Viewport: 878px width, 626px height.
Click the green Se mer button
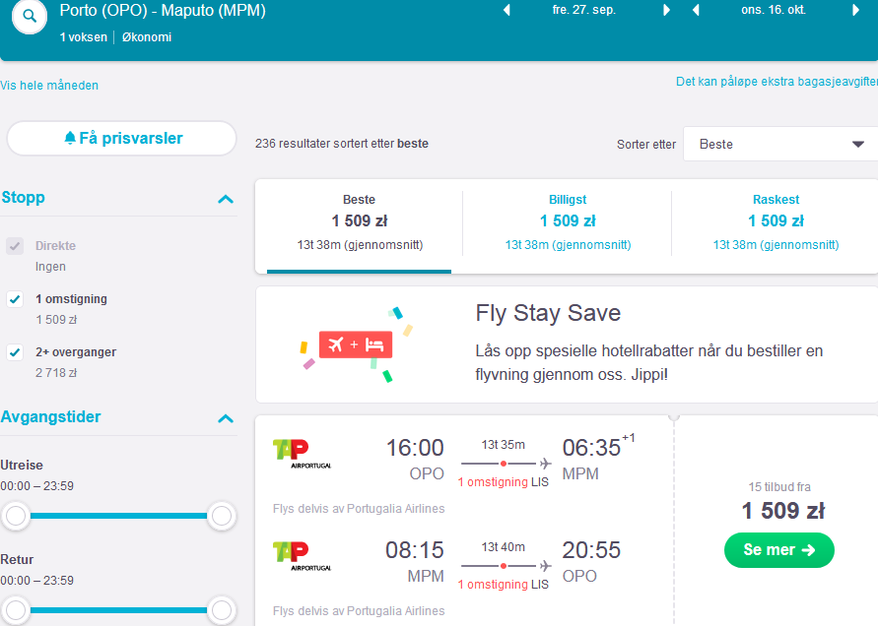[778, 550]
